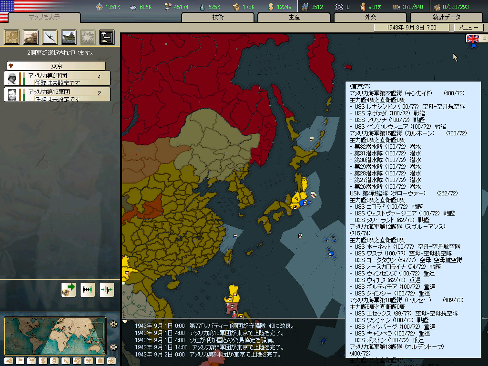Click the メニュー menu button
This screenshot has width=488, height=366.
pyautogui.click(x=468, y=27)
